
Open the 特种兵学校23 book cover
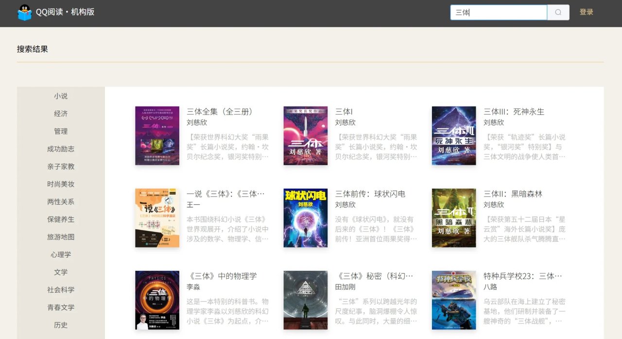coord(454,300)
